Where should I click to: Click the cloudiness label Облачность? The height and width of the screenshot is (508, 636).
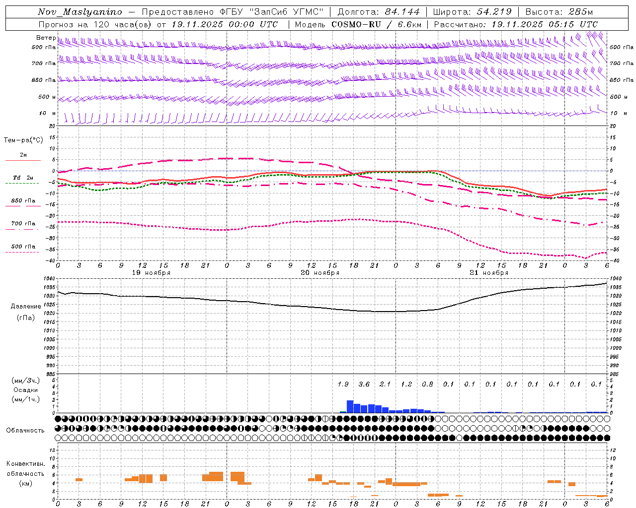point(25,431)
